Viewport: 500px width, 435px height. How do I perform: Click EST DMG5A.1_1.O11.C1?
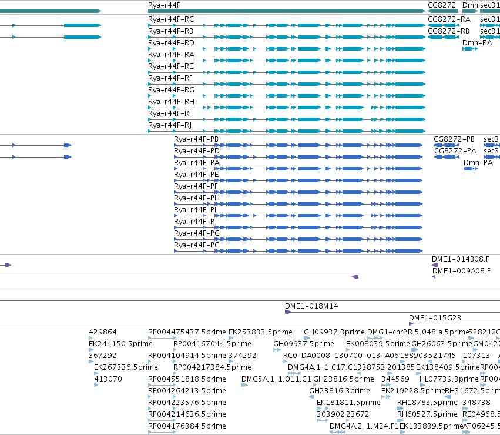tap(276, 380)
